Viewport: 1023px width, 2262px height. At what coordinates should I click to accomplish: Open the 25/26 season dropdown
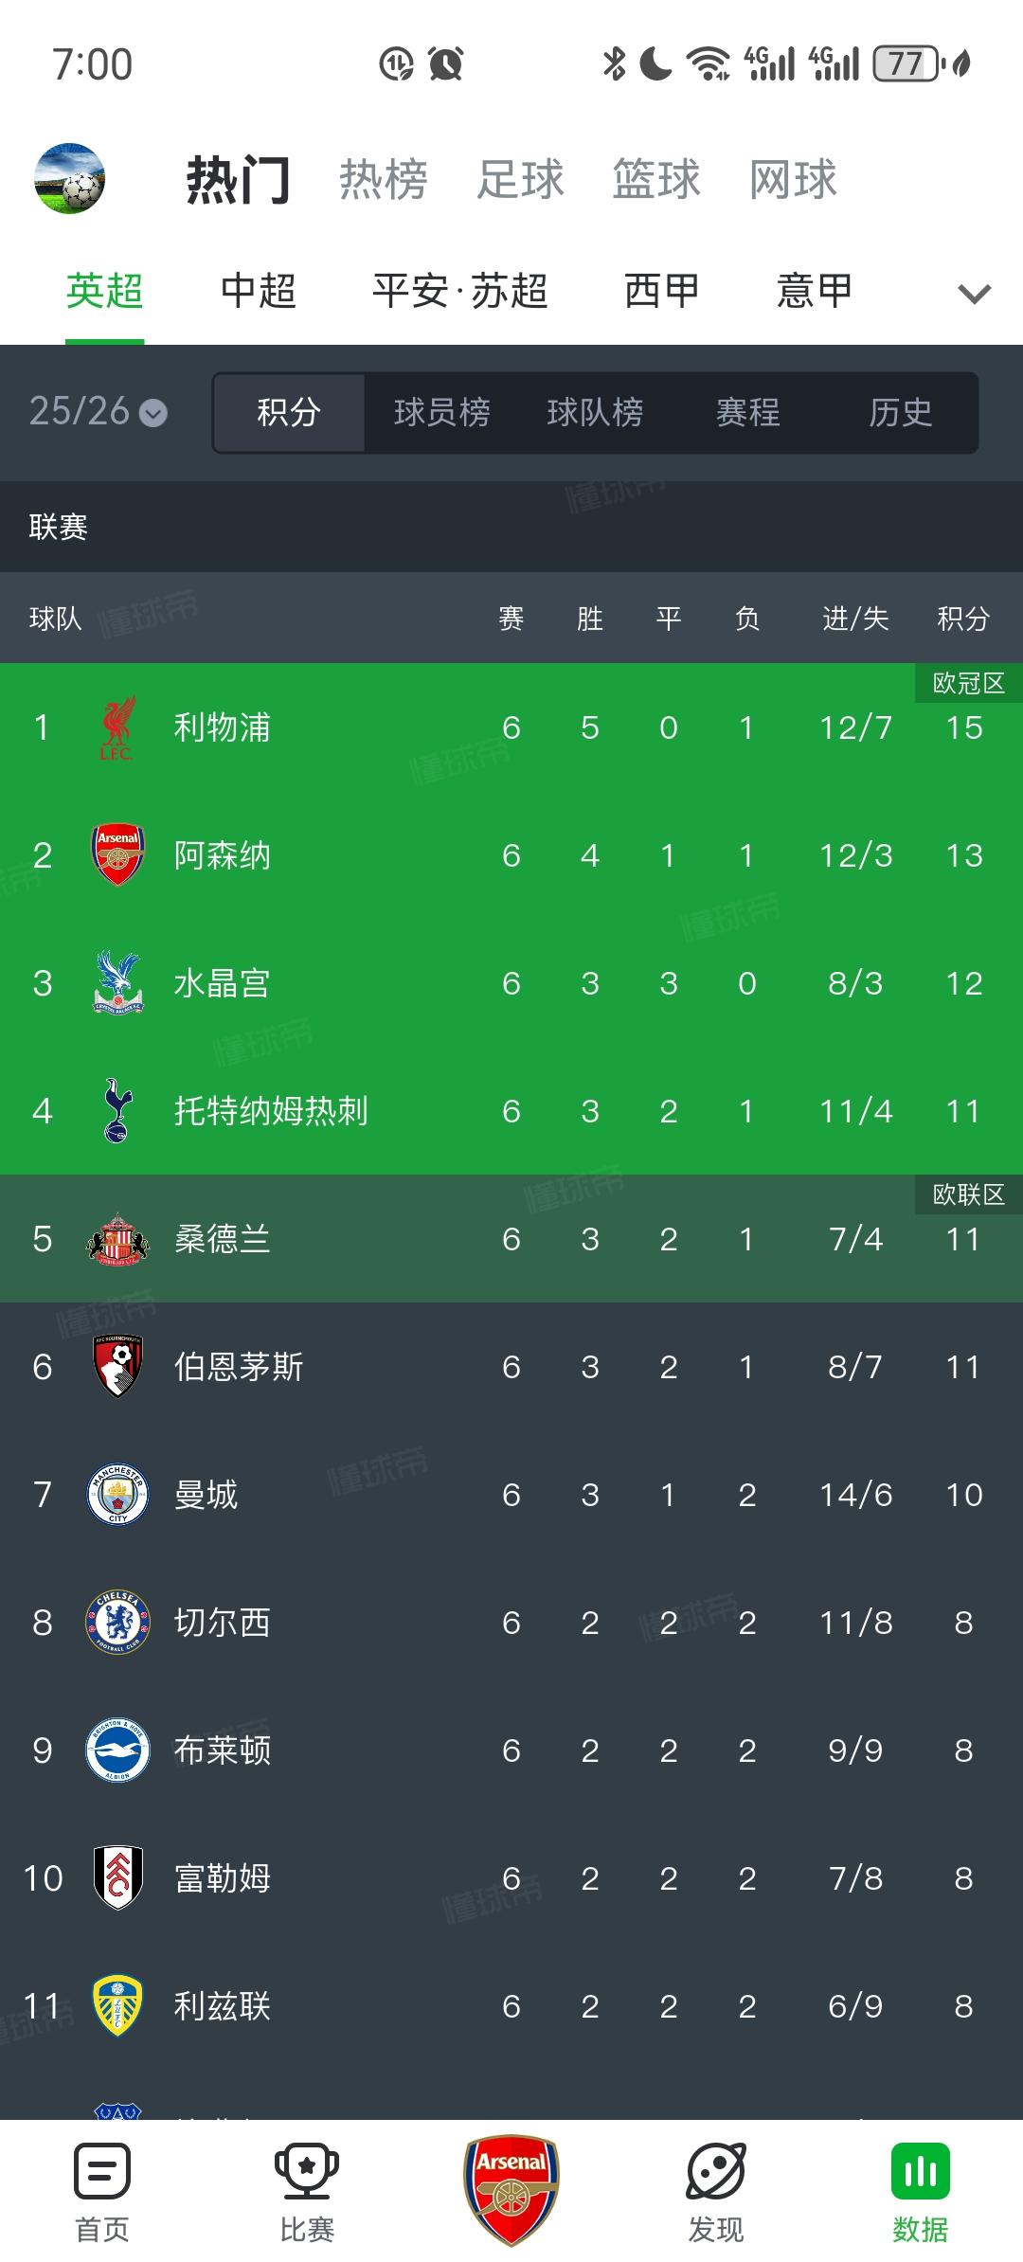pyautogui.click(x=98, y=412)
